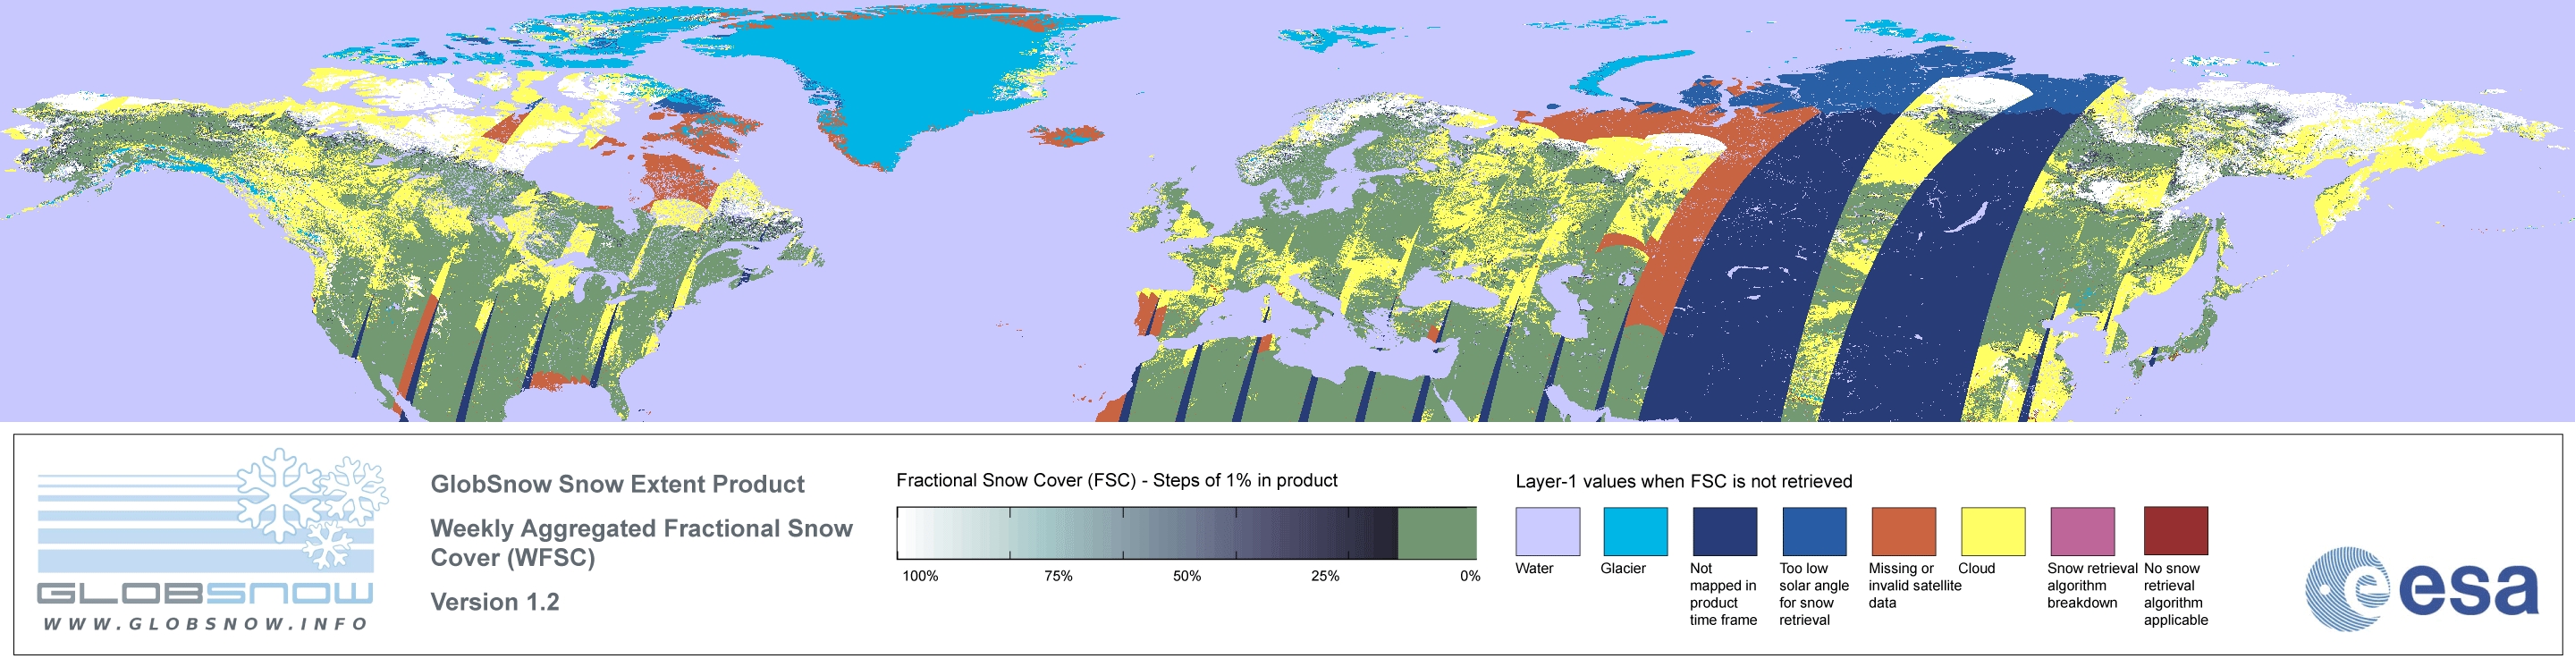
Task: Click the GlobSnow snowflake logo
Action: [x=313, y=509]
